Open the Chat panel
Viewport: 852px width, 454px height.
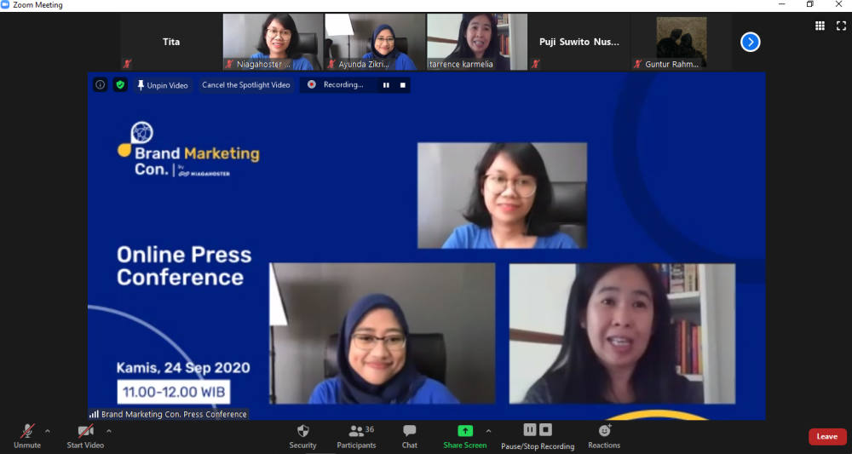click(x=410, y=437)
